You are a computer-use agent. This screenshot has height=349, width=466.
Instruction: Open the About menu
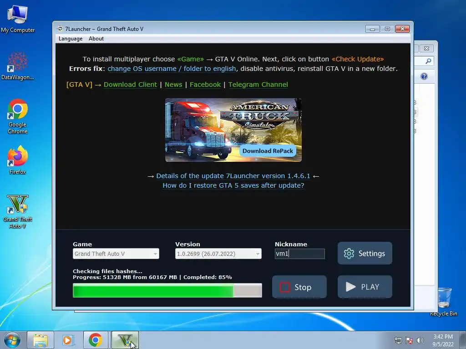pos(96,39)
